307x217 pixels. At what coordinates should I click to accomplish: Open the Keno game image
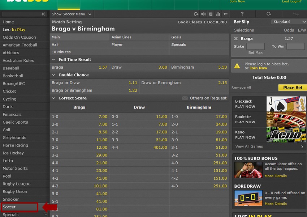point(286,135)
